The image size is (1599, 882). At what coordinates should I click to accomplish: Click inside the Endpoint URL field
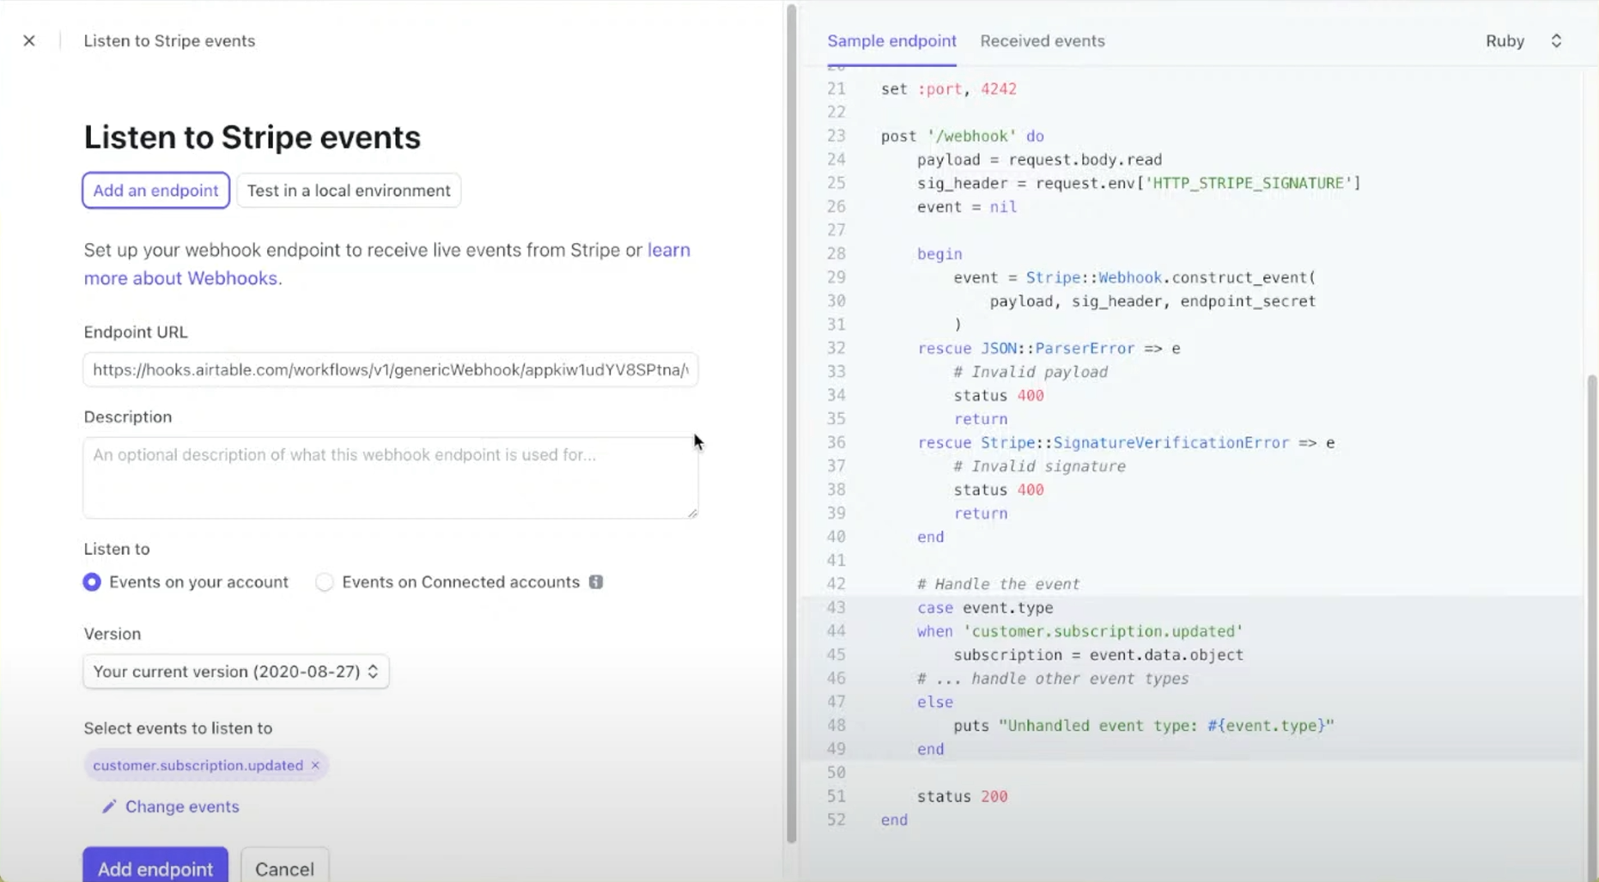[x=390, y=369]
